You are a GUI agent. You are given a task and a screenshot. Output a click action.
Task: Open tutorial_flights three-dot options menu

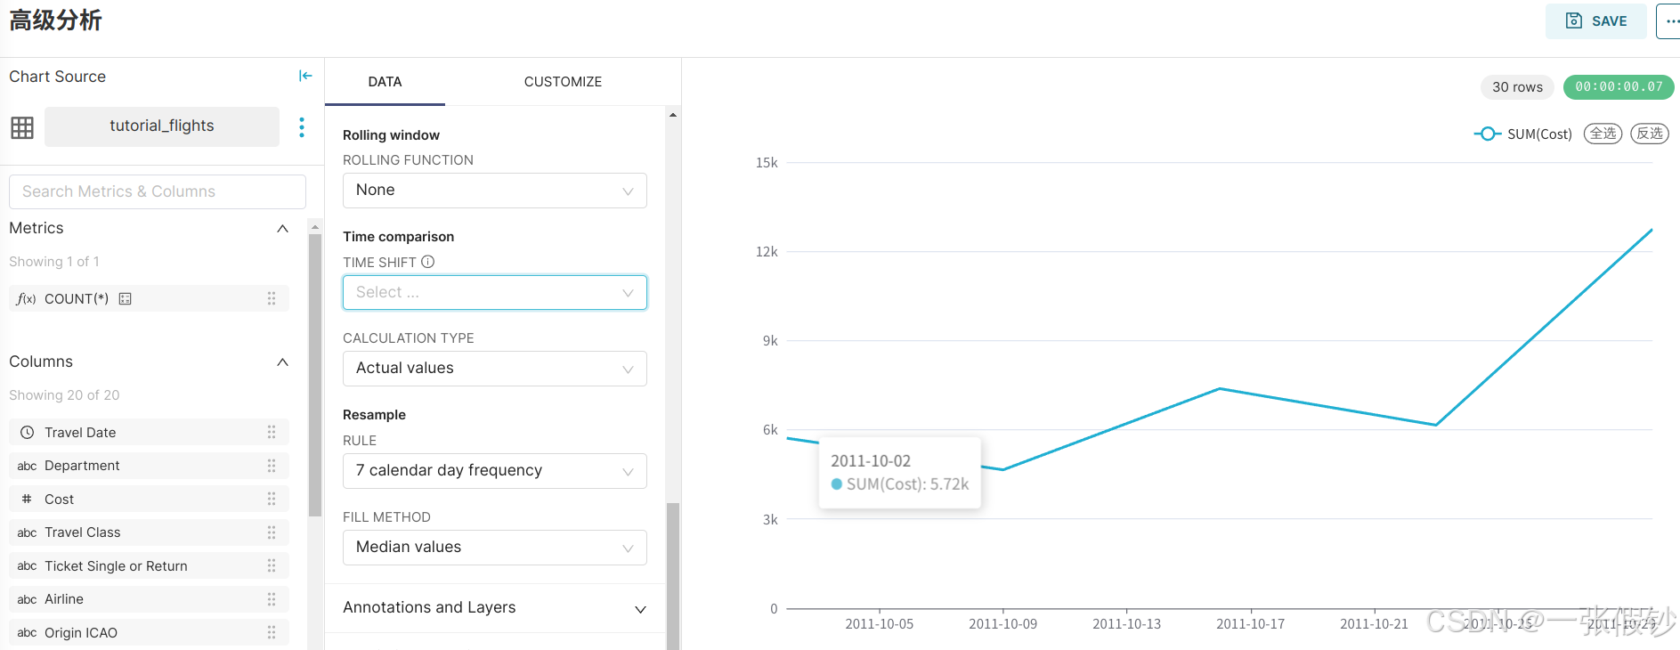pos(302,127)
